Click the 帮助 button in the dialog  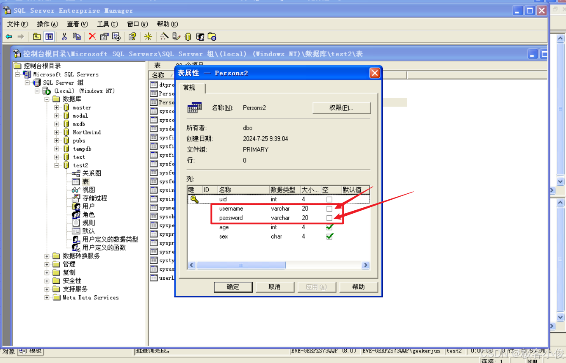tap(358, 287)
